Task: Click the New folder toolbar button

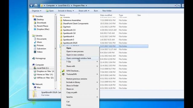Action: (107, 11)
